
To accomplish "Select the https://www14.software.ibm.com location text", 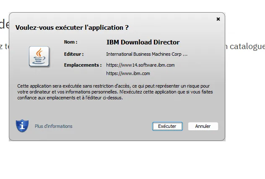I will click(x=140, y=65).
